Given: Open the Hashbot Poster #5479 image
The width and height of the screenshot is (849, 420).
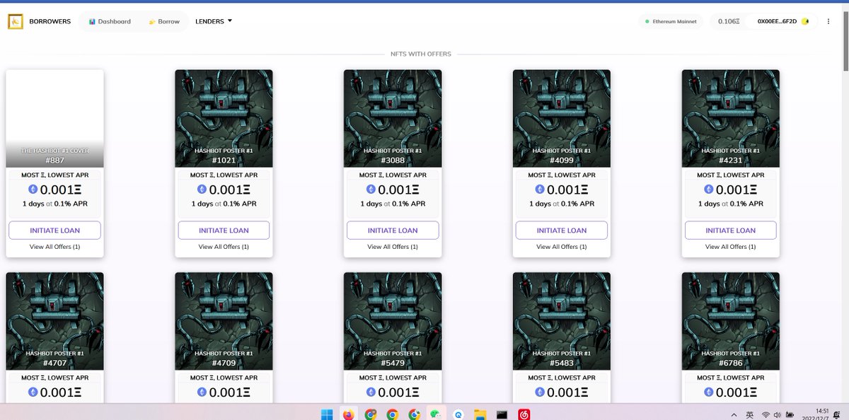Looking at the screenshot, I should (393, 321).
